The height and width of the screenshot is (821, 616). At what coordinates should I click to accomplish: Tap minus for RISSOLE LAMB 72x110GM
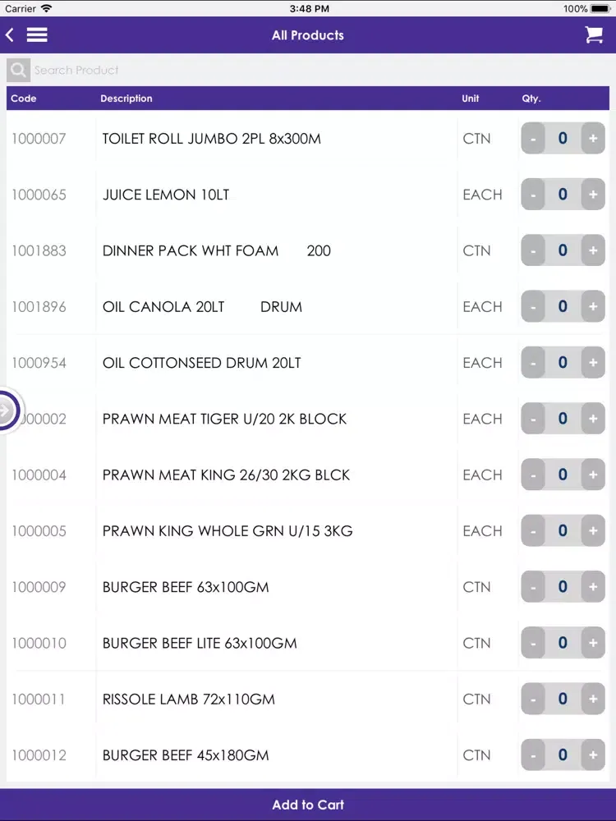(x=533, y=699)
